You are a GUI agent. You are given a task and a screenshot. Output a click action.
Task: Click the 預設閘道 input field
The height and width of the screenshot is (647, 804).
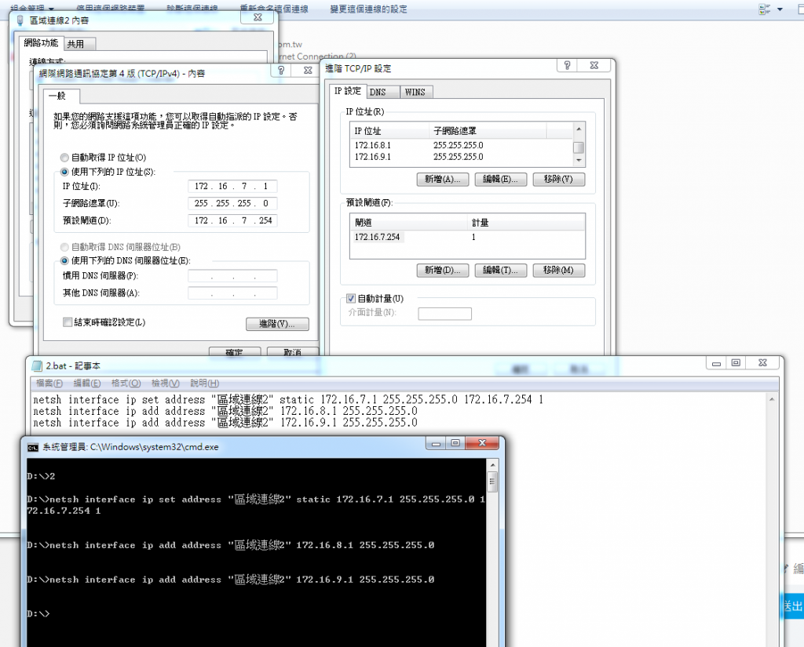point(232,221)
